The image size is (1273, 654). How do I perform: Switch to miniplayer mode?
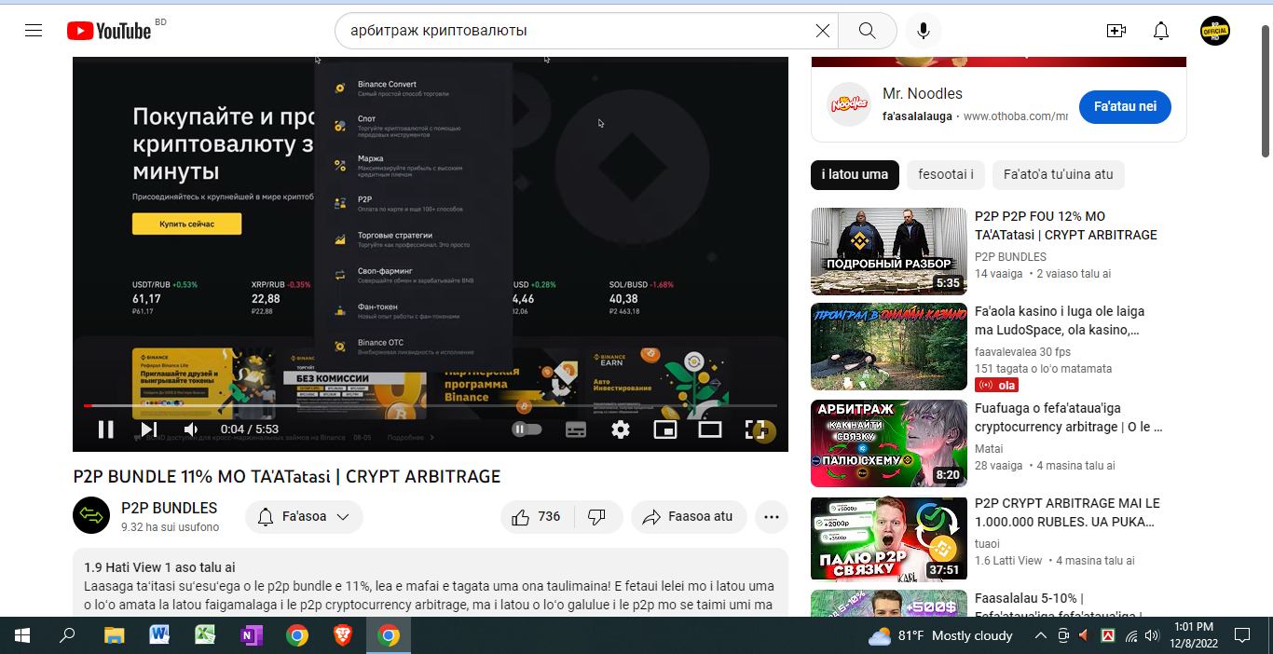664,429
